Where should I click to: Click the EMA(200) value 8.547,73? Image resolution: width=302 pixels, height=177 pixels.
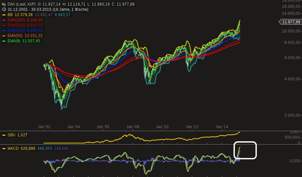35,25
